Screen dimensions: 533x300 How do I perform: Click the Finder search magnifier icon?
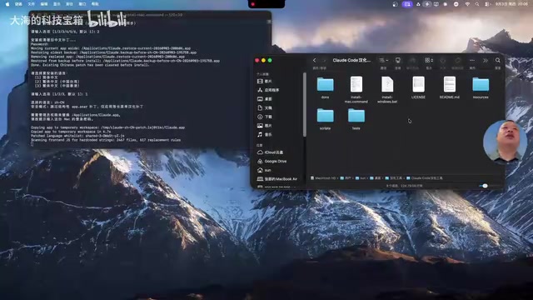498,60
